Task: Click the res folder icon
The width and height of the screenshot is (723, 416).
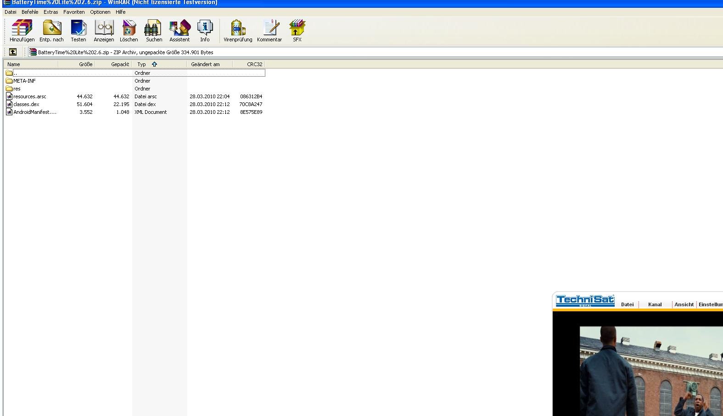Action: [x=9, y=89]
